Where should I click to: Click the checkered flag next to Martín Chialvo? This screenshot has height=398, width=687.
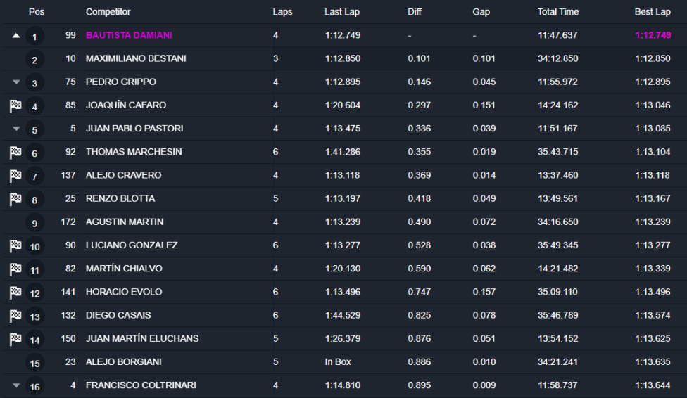pos(15,269)
